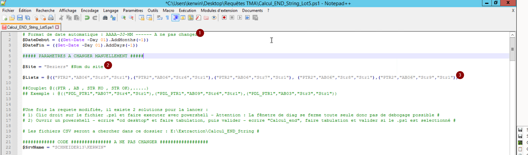528x155 pixels.
Task: Select the Calcul_END_String_Lot5.ps1 tab
Action: click(30, 27)
